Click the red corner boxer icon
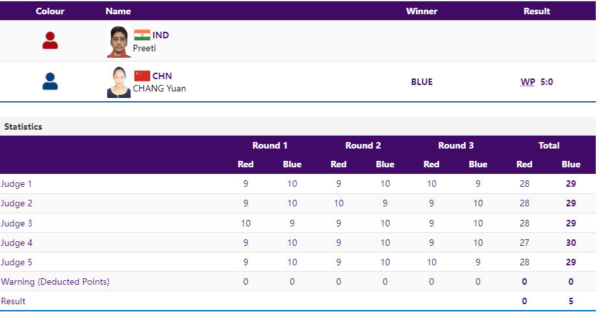 50,41
